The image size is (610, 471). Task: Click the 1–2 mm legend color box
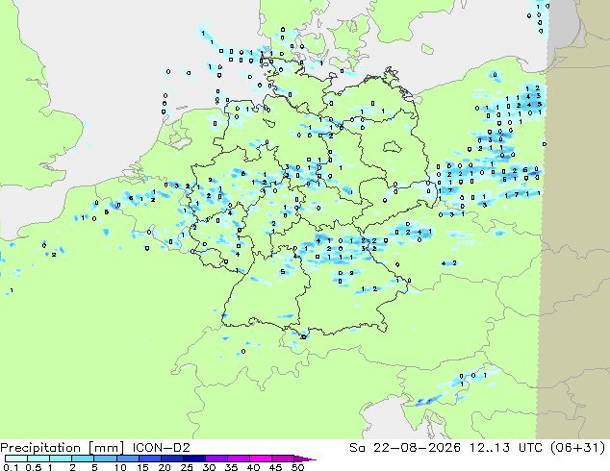[x=61, y=459]
